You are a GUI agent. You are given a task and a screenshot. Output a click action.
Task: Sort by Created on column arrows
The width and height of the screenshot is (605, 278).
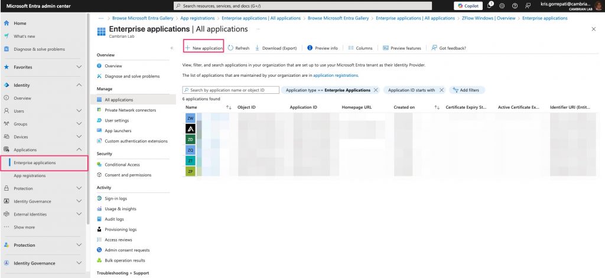[x=437, y=107]
